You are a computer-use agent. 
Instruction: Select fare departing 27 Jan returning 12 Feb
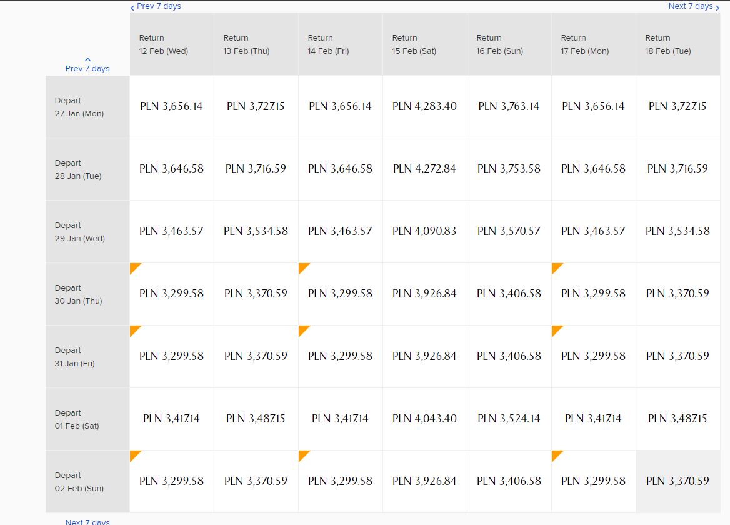pyautogui.click(x=172, y=107)
